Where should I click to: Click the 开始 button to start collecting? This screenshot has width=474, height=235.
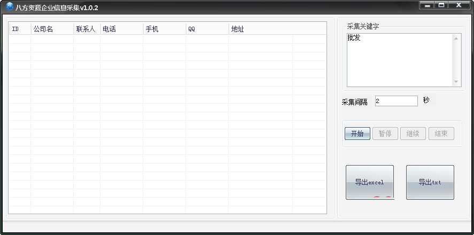tap(358, 134)
